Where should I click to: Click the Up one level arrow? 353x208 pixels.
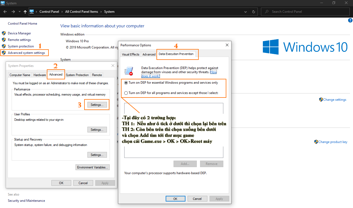pyautogui.click(x=25, y=12)
